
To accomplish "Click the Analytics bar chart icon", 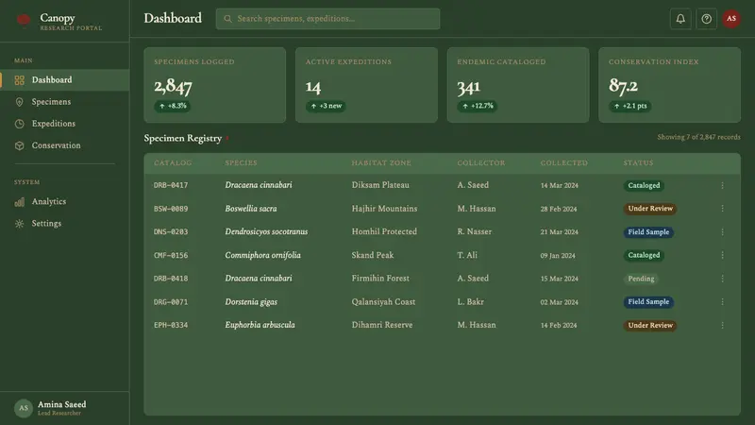I will point(19,202).
